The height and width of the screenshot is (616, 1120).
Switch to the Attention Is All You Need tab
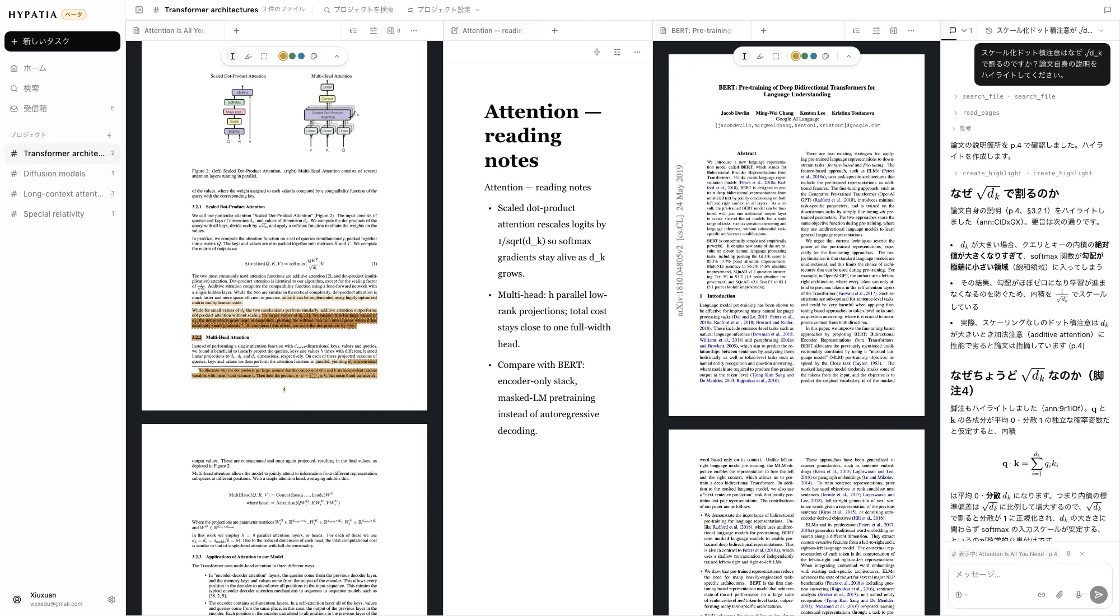click(175, 31)
